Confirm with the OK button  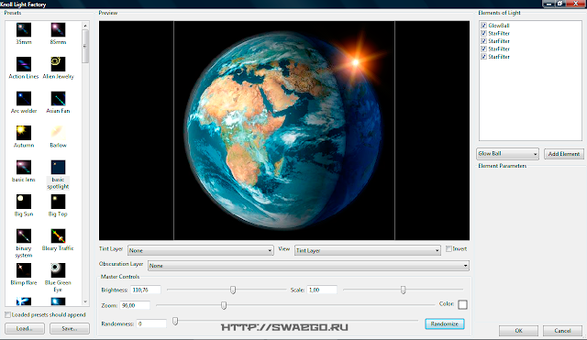tap(518, 331)
